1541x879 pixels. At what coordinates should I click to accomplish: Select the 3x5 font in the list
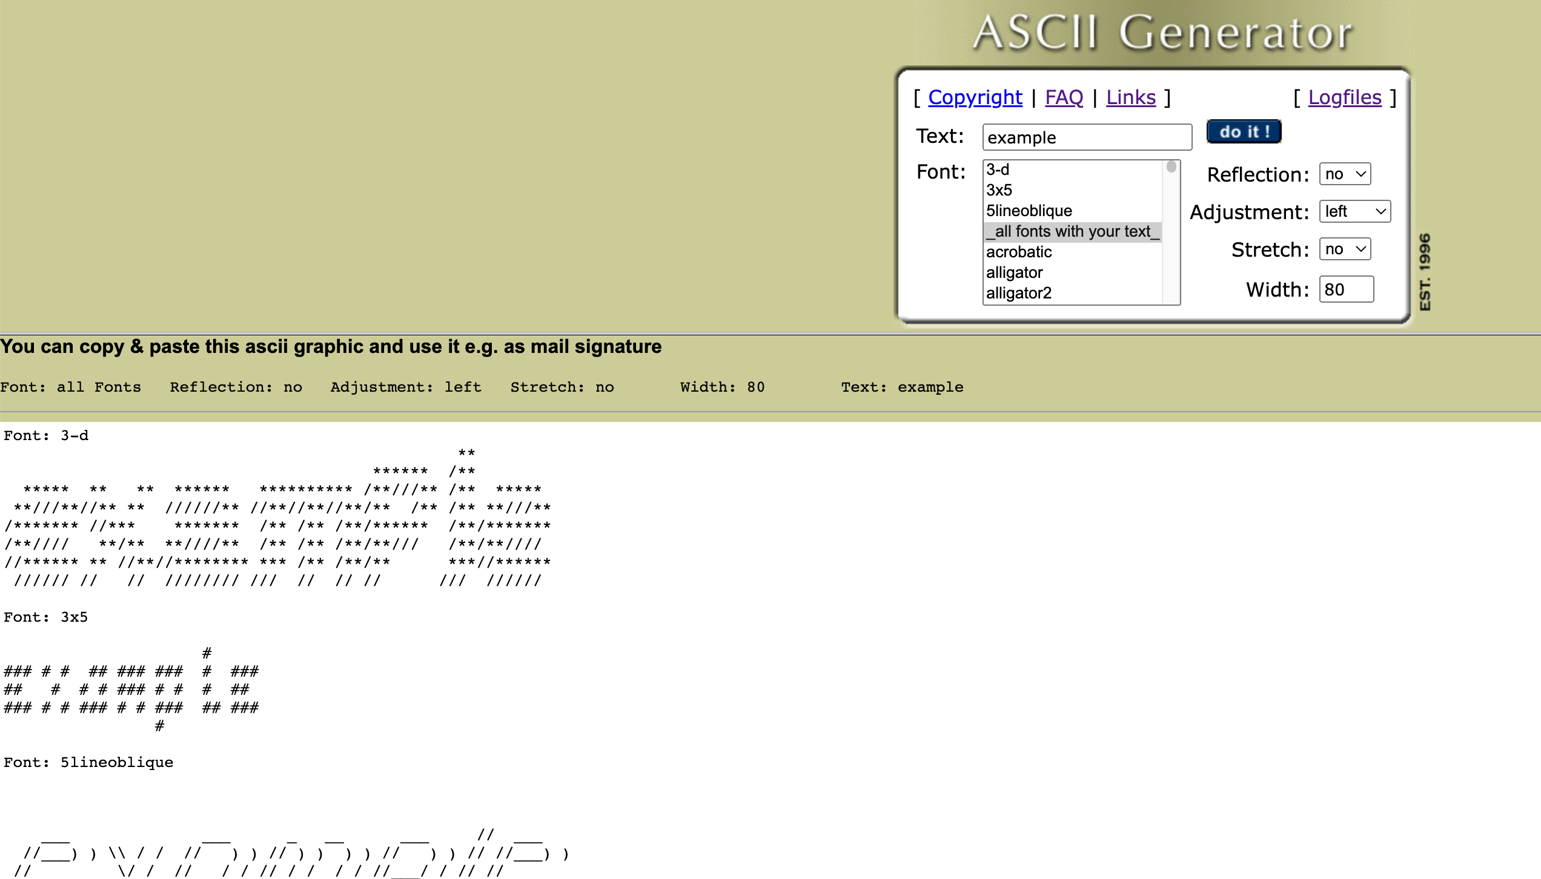click(998, 190)
